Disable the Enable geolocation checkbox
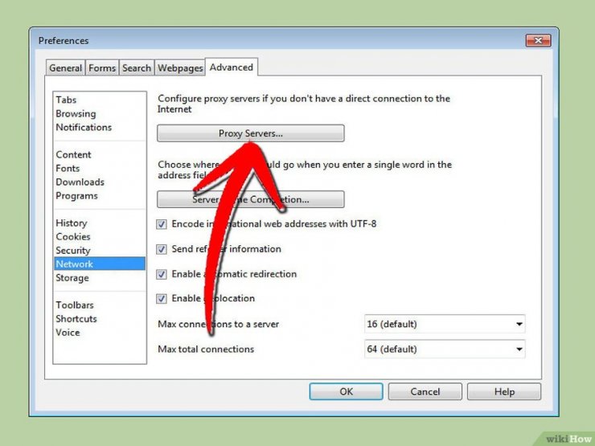 pos(162,299)
